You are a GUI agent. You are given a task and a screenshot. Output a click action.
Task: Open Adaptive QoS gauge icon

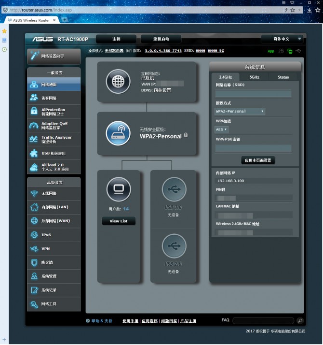click(x=34, y=125)
